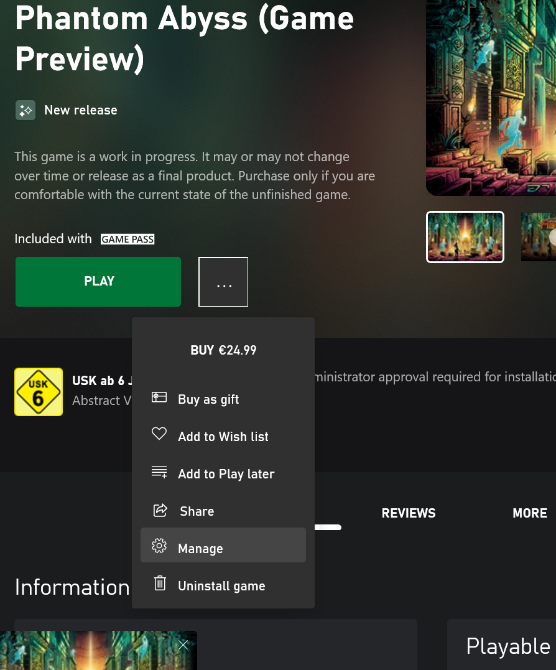Click the trash bin uninstall icon
This screenshot has width=556, height=670.
click(160, 583)
